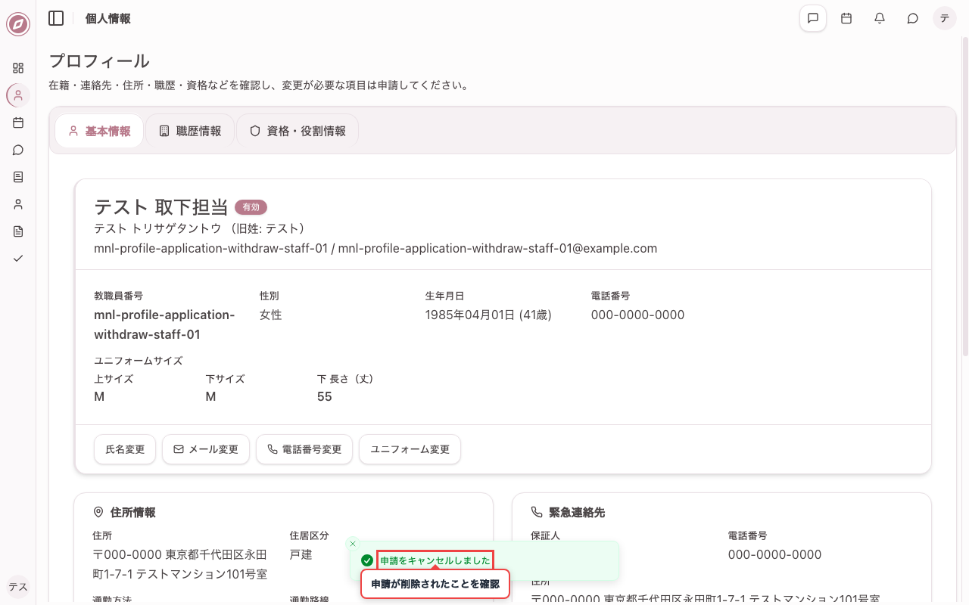Image resolution: width=969 pixels, height=605 pixels.
Task: Click the phone icon beside 緊急連絡先
Action: pyautogui.click(x=537, y=512)
